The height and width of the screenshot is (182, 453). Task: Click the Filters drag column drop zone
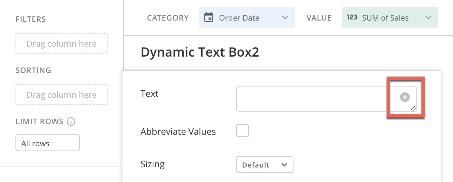pyautogui.click(x=62, y=43)
